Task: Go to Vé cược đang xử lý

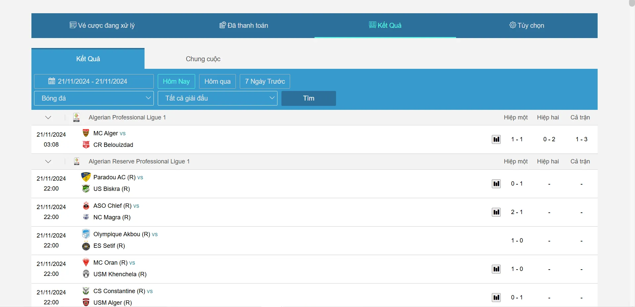Action: (x=102, y=25)
